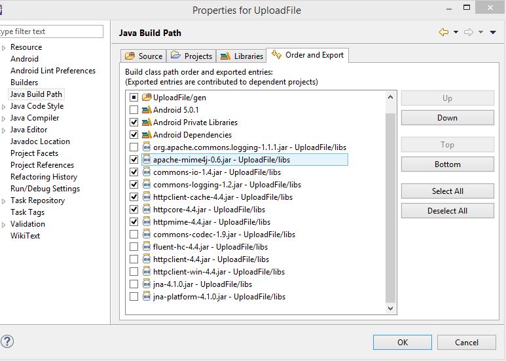Click the forward navigation arrow icon

tap(469, 32)
